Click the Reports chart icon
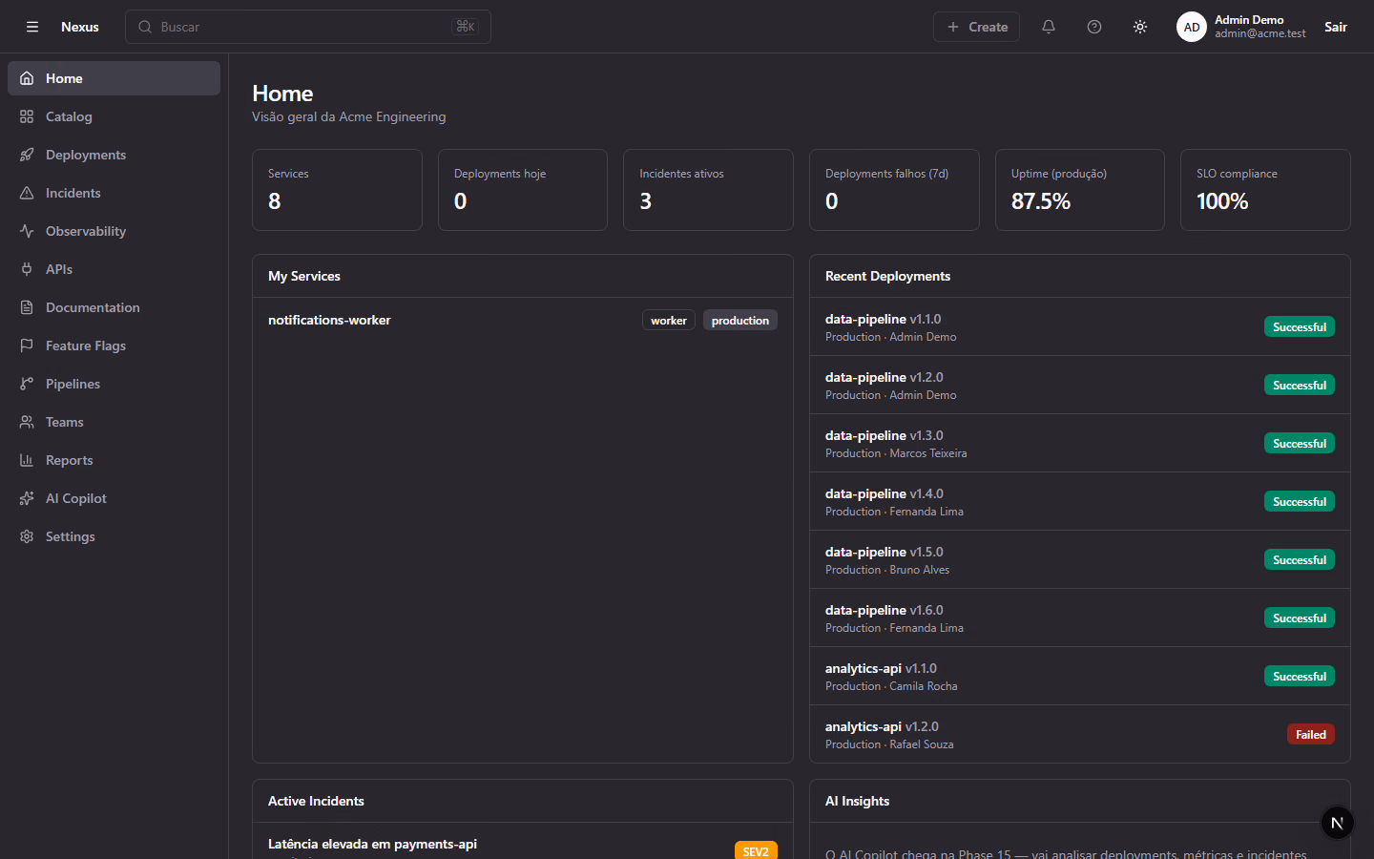This screenshot has width=1374, height=859. click(x=27, y=460)
